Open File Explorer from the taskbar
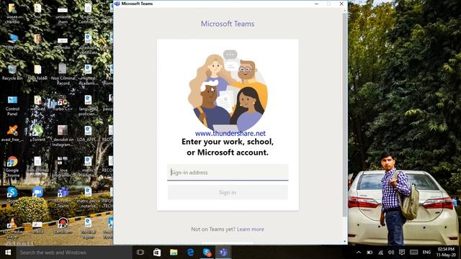This screenshot has height=259, width=461. tap(174, 253)
